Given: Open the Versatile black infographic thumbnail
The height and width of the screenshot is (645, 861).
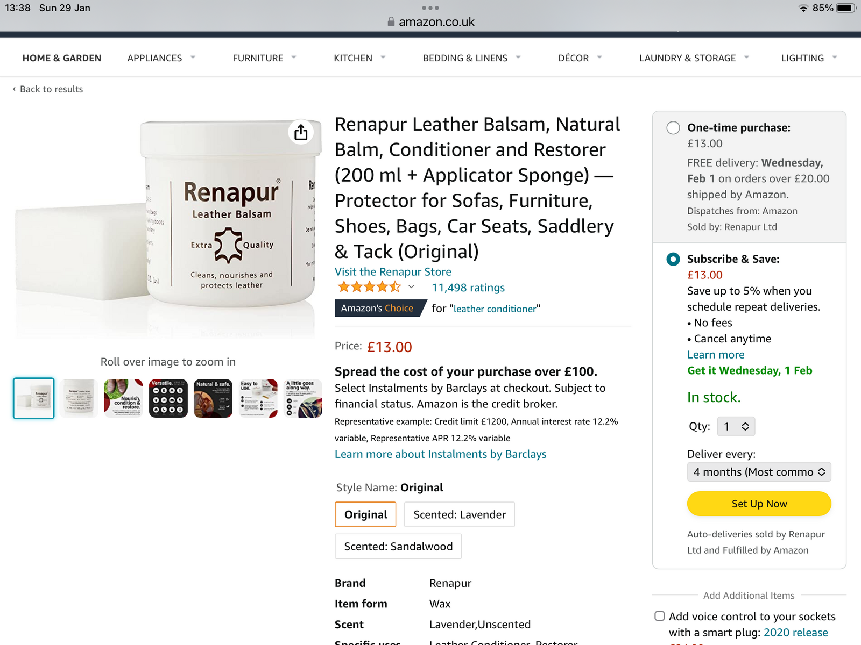Looking at the screenshot, I should (x=168, y=398).
